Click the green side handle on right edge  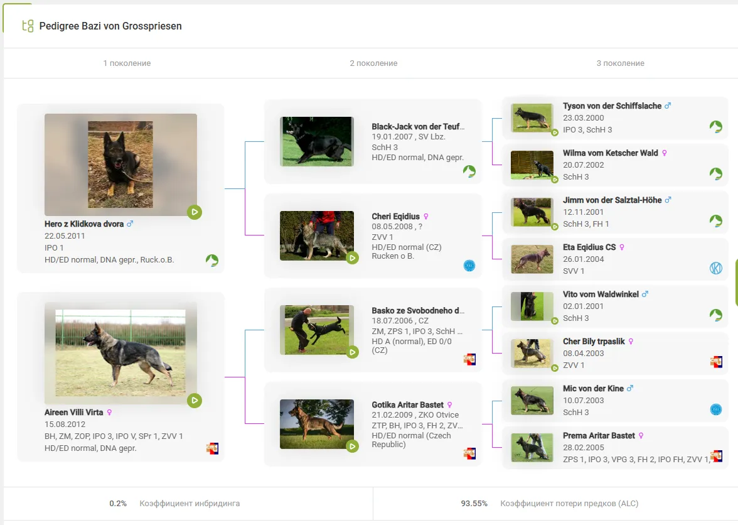coord(736,281)
